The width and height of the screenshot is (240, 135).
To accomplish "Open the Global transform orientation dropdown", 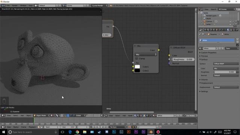I will [x=80, y=115].
